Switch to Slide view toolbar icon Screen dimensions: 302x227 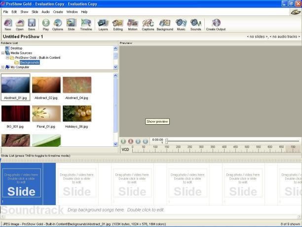71,25
